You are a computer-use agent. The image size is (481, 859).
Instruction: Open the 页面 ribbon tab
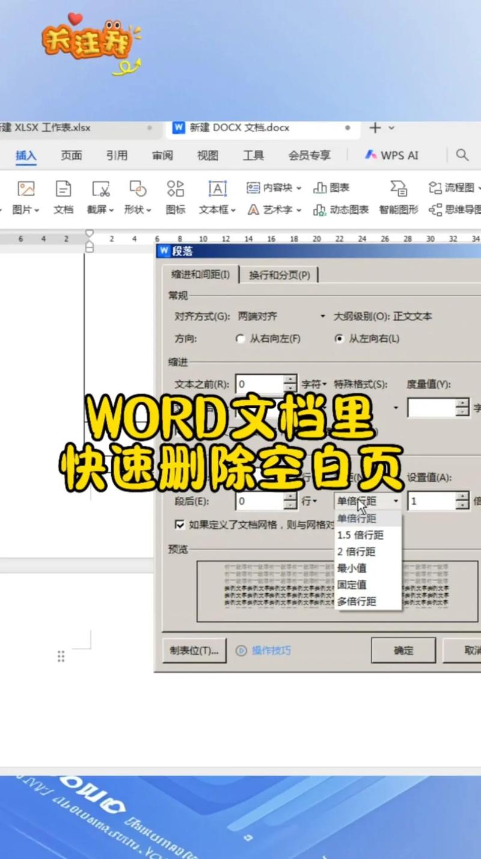[x=71, y=155]
